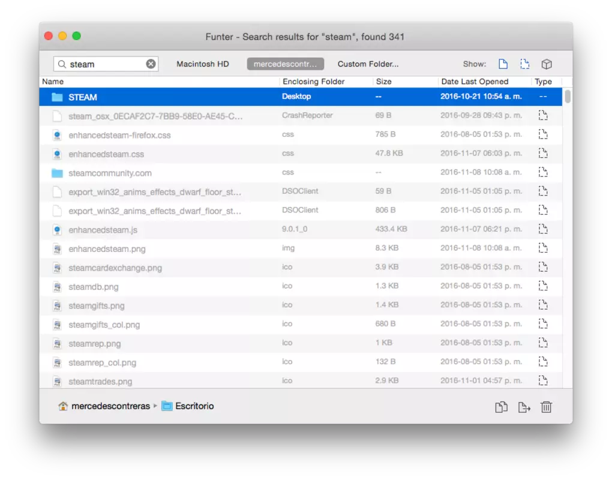Select enhancedsteam.png row

[301, 248]
